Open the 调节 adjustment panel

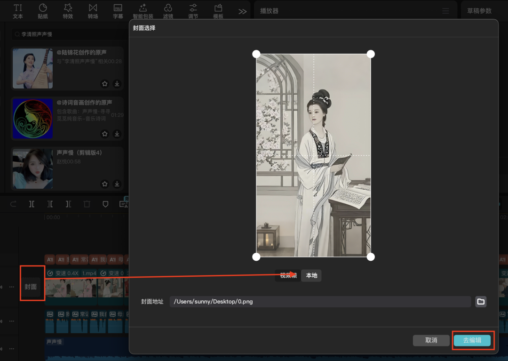coord(193,11)
